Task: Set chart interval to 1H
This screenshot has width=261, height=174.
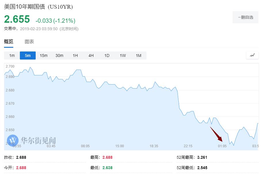Action: click(x=75, y=56)
